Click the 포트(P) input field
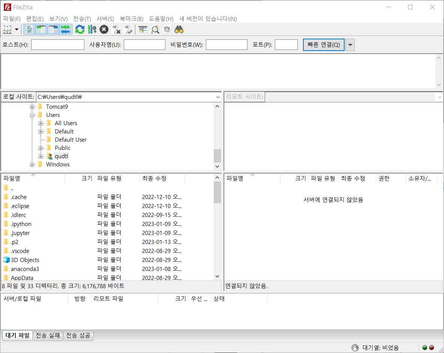This screenshot has height=353, width=444. coord(286,45)
